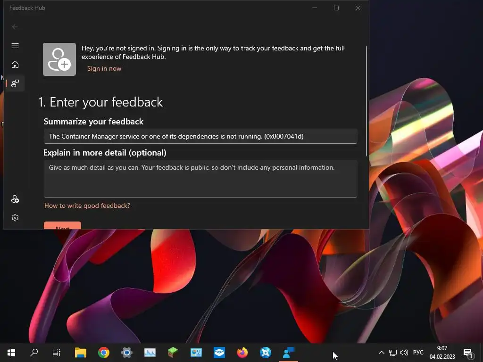Viewport: 483px width, 362px height.
Task: Open the network status tray icon
Action: click(x=393, y=353)
